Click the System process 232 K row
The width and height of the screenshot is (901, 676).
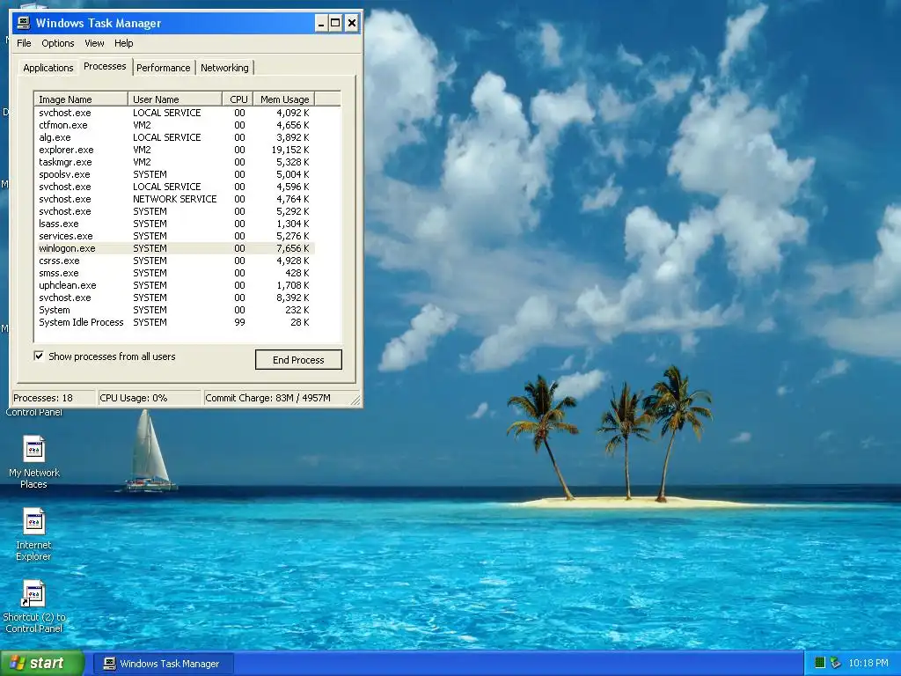click(175, 310)
